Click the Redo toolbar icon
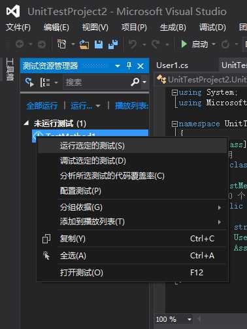Screen dimensions: 247x329 (156, 44)
